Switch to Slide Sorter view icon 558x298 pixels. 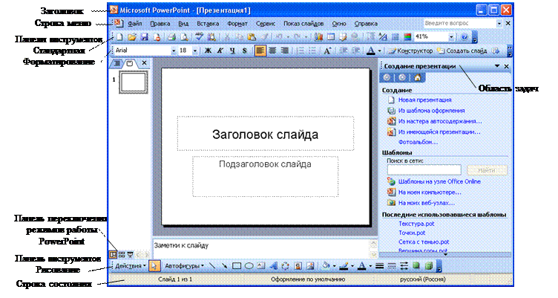(122, 254)
